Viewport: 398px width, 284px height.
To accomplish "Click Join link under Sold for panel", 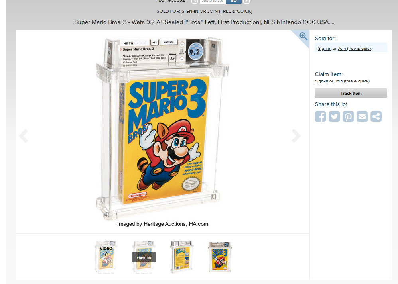I will [355, 49].
